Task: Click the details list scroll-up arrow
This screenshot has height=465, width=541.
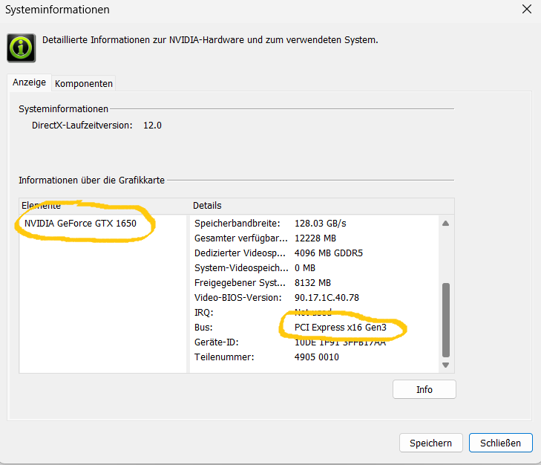Action: point(445,224)
